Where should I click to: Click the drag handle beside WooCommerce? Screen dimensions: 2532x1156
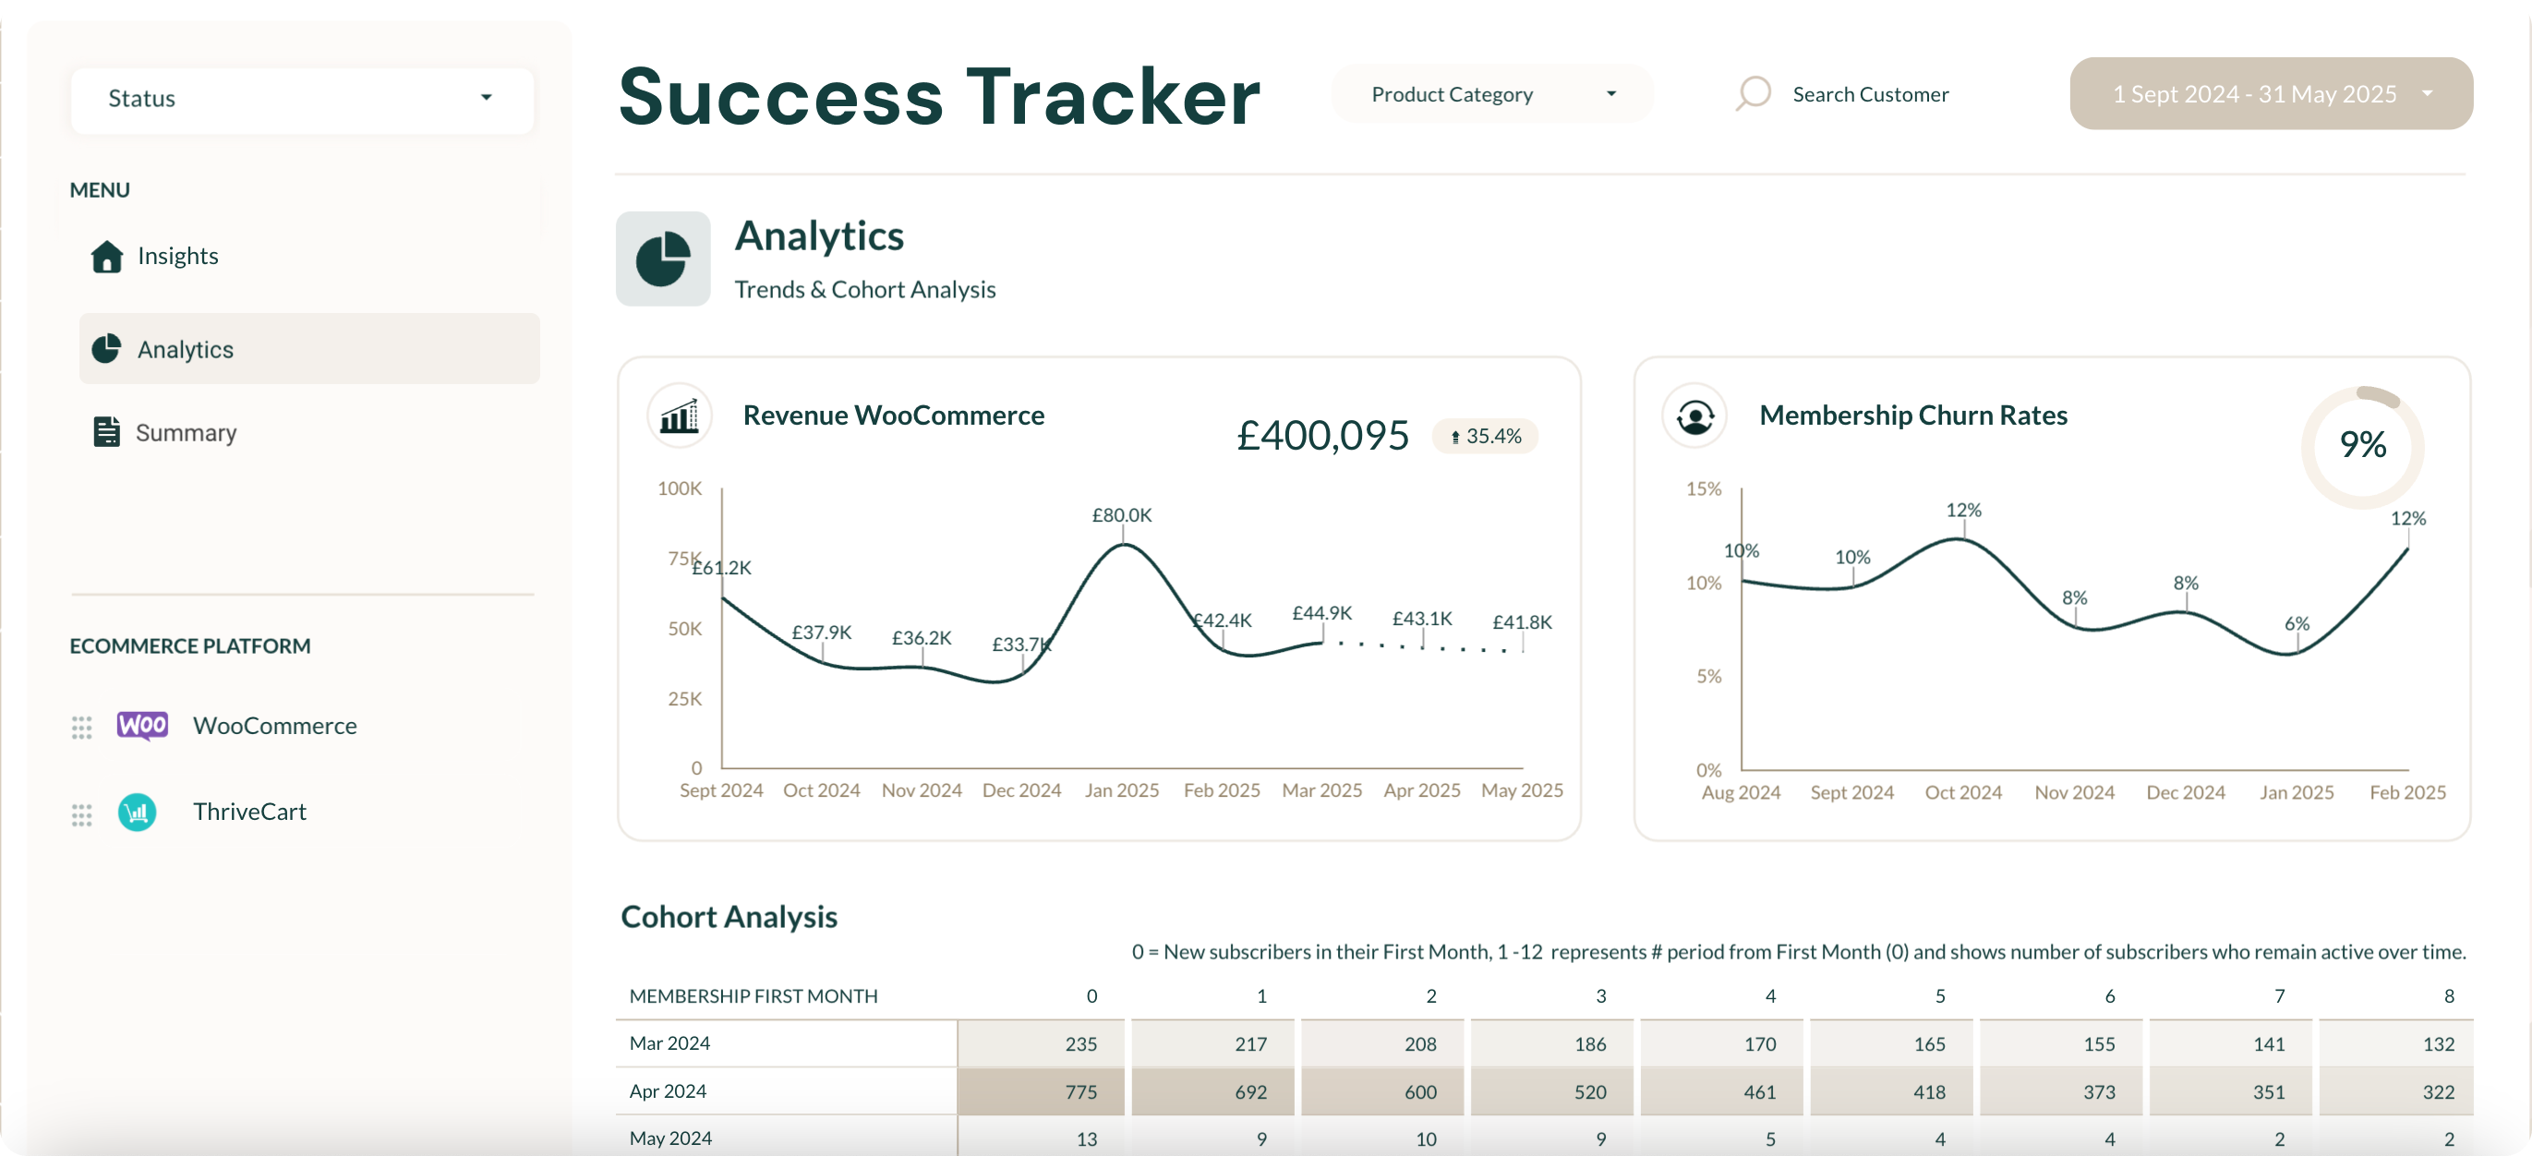[81, 727]
